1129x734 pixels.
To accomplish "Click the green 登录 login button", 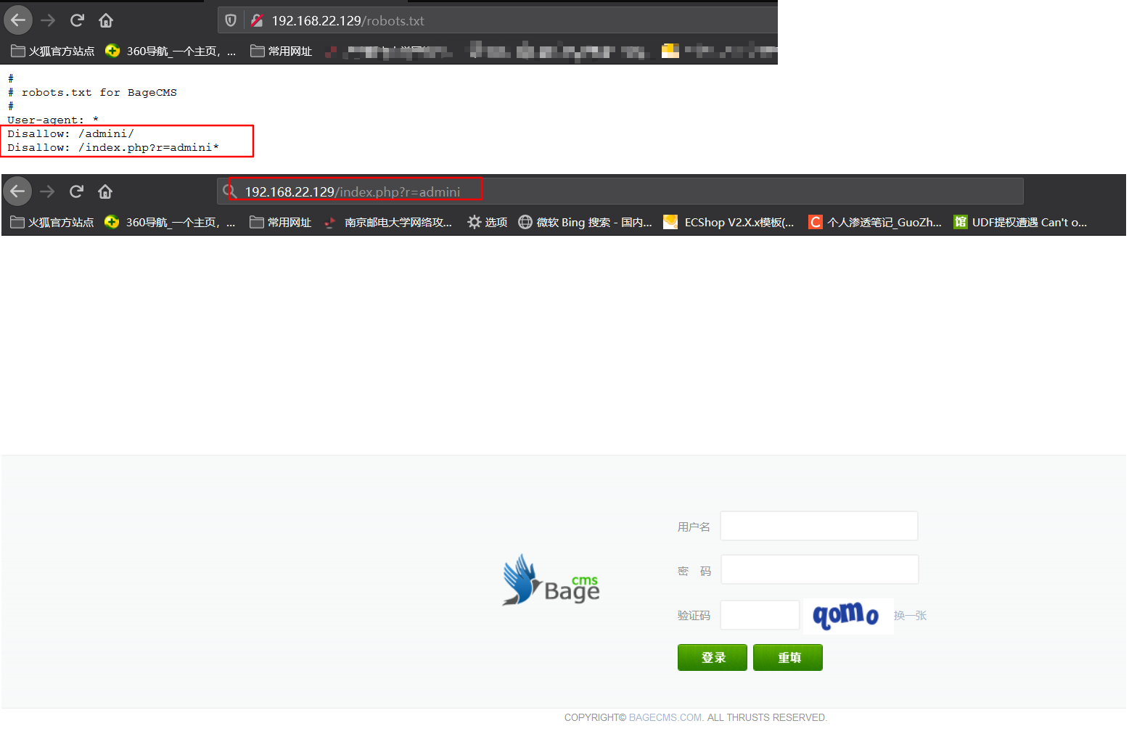I will click(713, 657).
